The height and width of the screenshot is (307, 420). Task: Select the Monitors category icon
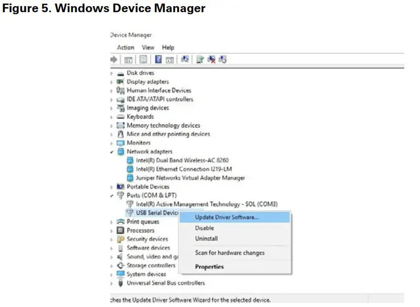click(x=121, y=143)
